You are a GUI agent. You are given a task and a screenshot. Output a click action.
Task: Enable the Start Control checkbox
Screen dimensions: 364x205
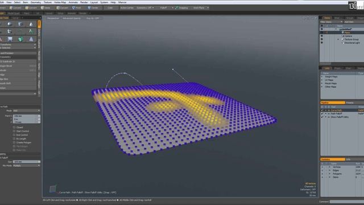click(x=14, y=131)
